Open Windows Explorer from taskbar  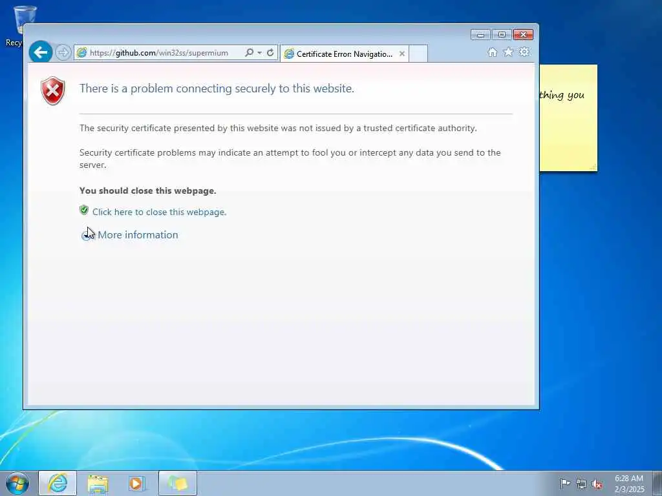[x=98, y=483]
